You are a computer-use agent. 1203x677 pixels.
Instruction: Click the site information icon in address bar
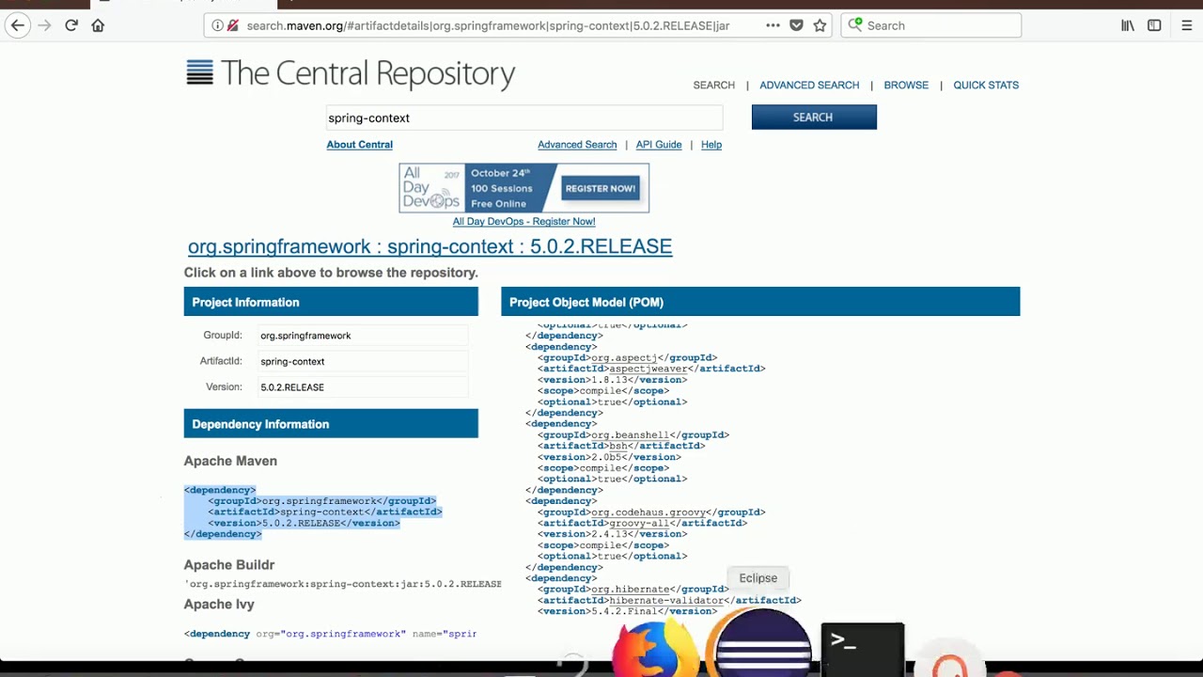(x=217, y=25)
